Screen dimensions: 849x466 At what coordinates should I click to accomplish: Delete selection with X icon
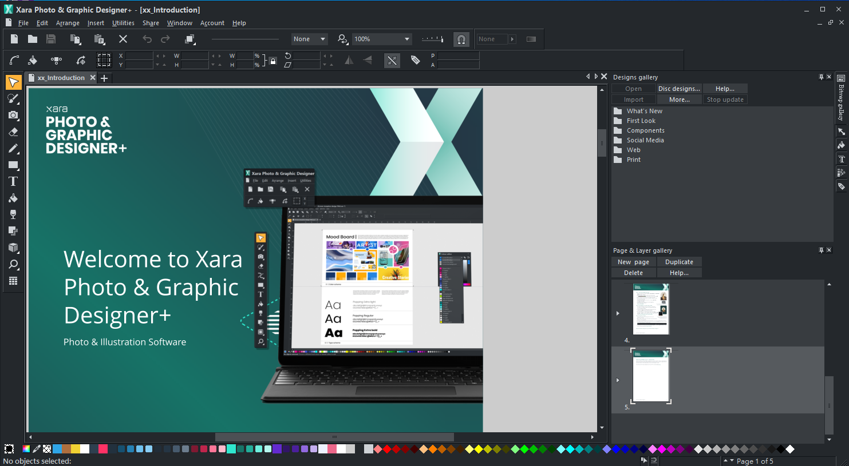click(x=123, y=39)
